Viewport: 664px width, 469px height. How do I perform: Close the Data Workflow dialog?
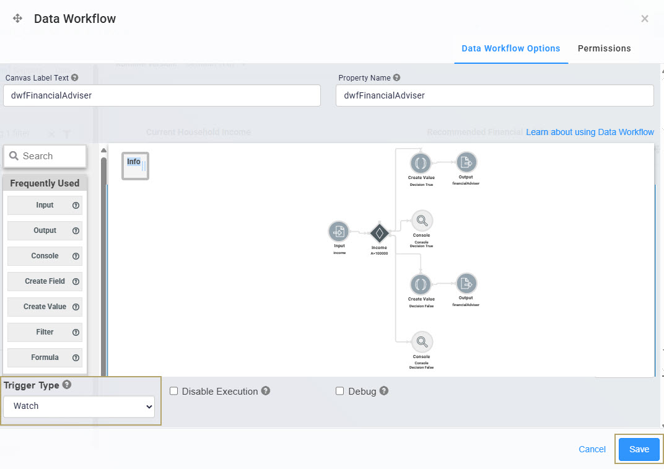[645, 19]
